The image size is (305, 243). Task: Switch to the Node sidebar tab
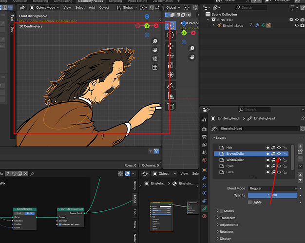pos(134,199)
